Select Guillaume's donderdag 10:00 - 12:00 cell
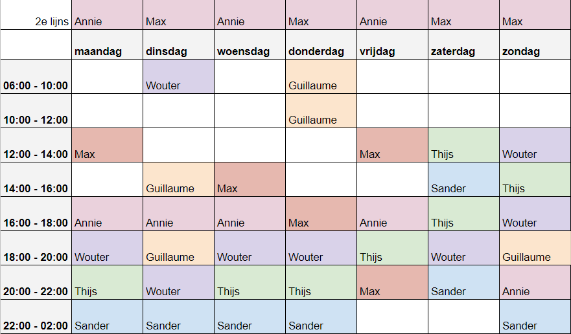Screen dimensions: 571x334 [x=321, y=111]
